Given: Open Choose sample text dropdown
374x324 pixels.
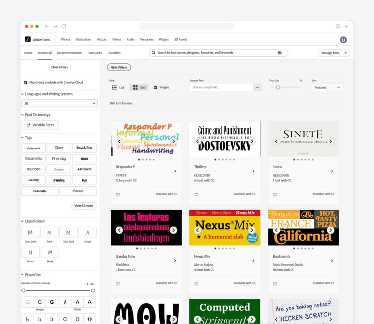Looking at the screenshot, I should coord(257,88).
